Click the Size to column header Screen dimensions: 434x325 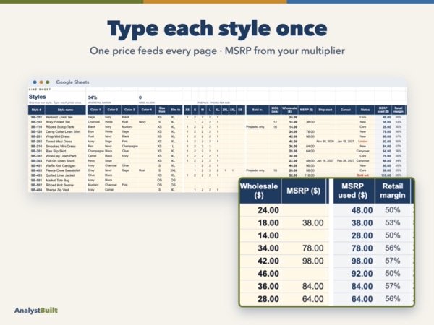point(176,110)
